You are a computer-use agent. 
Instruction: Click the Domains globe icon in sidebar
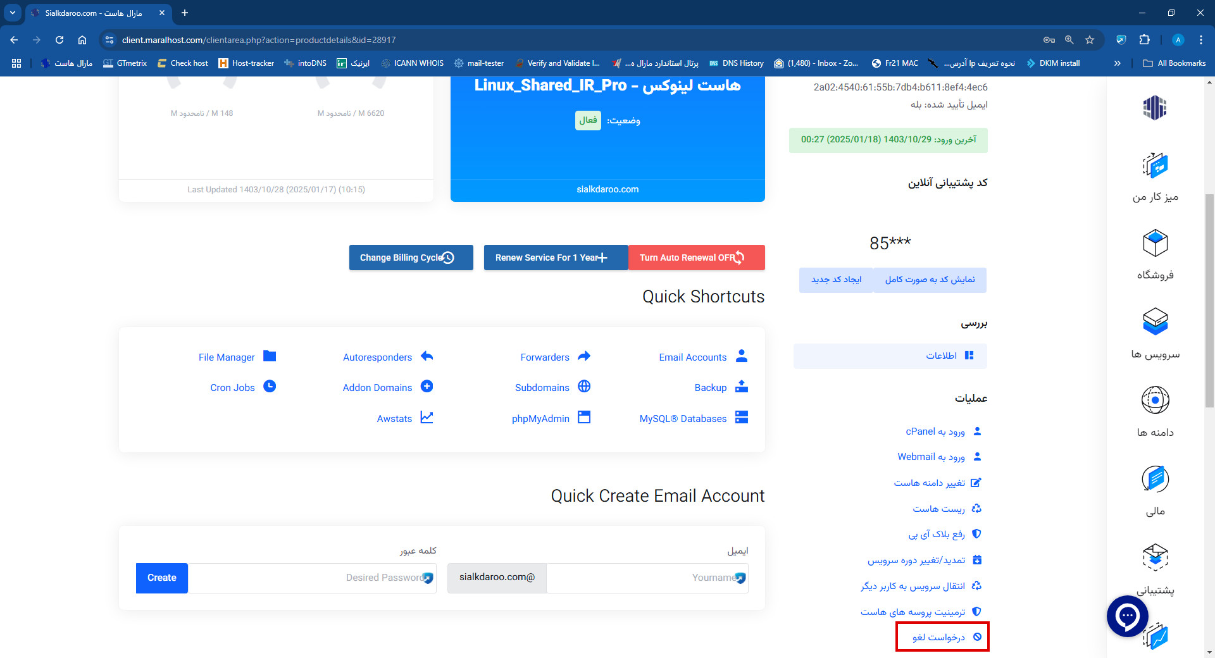[1155, 400]
